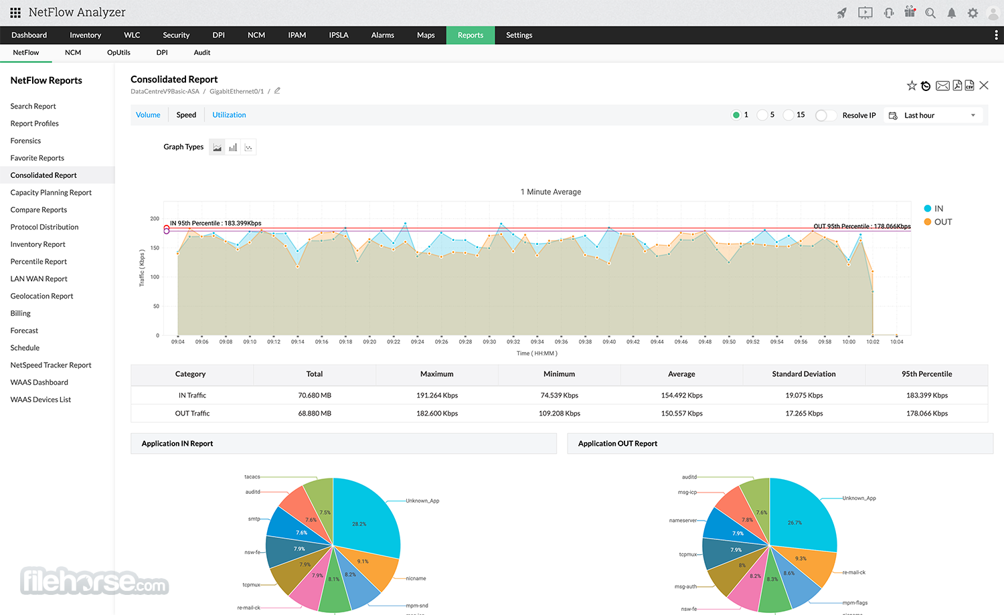The width and height of the screenshot is (1004, 615).
Task: Open Capacity Planning Report
Action: pos(51,193)
